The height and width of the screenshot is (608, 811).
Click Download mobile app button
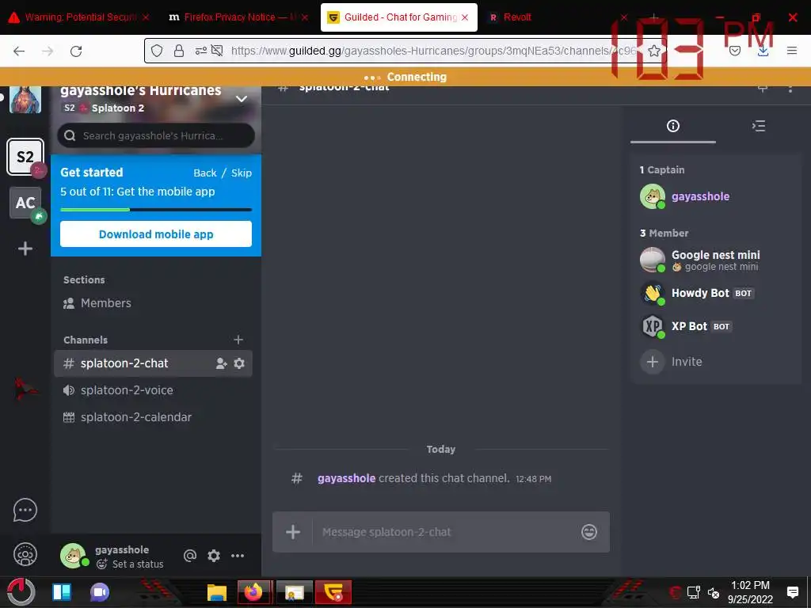click(x=156, y=234)
